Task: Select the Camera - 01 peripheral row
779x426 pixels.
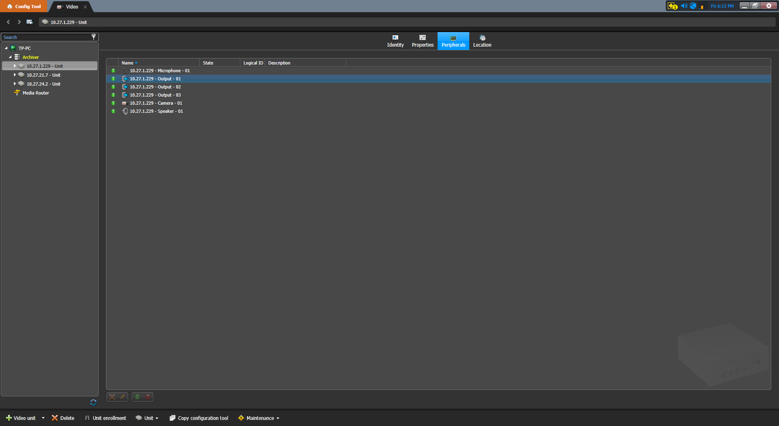Action: tap(156, 103)
